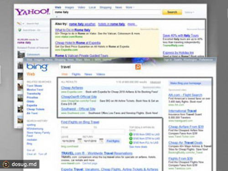Click Travelocity related search
The image size is (228, 171).
tap(34, 93)
